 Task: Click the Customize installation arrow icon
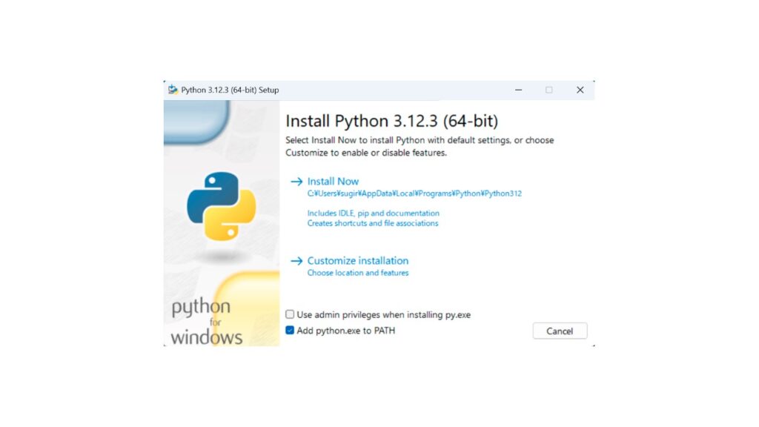296,261
